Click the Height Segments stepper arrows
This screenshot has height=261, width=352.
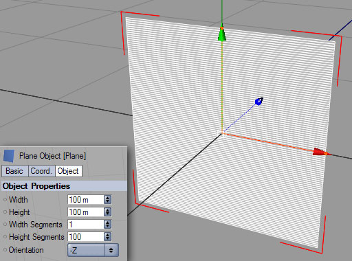click(x=107, y=237)
